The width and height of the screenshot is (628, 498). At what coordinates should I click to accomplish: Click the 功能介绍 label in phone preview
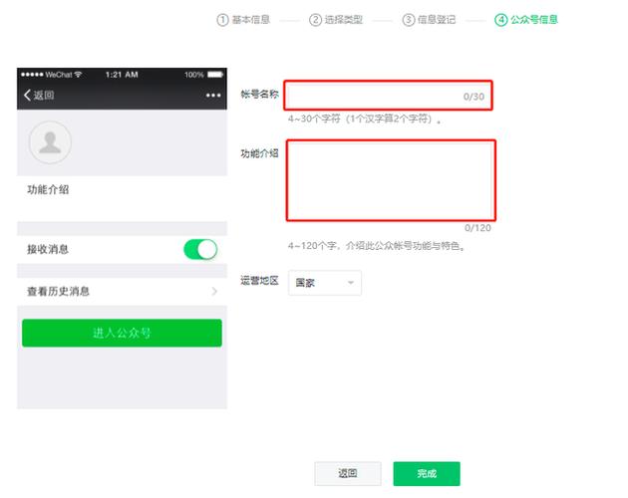pyautogui.click(x=48, y=190)
